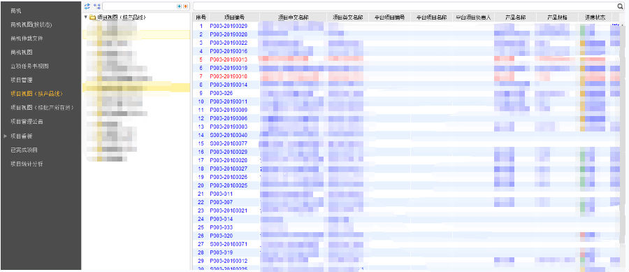
Task: Open project P003-20190014
Action: [x=229, y=85]
